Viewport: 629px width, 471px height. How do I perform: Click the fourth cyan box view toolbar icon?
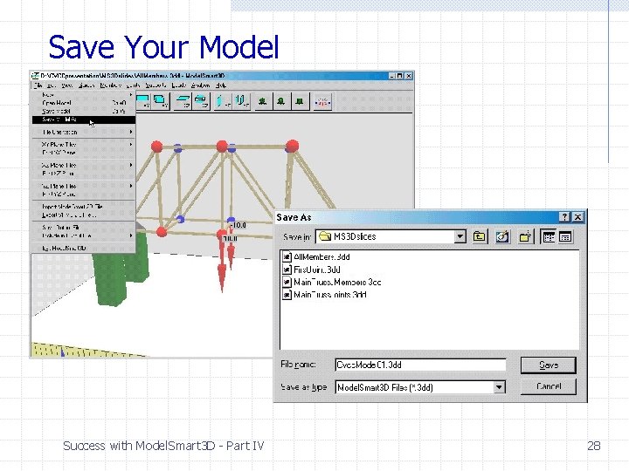(x=201, y=101)
